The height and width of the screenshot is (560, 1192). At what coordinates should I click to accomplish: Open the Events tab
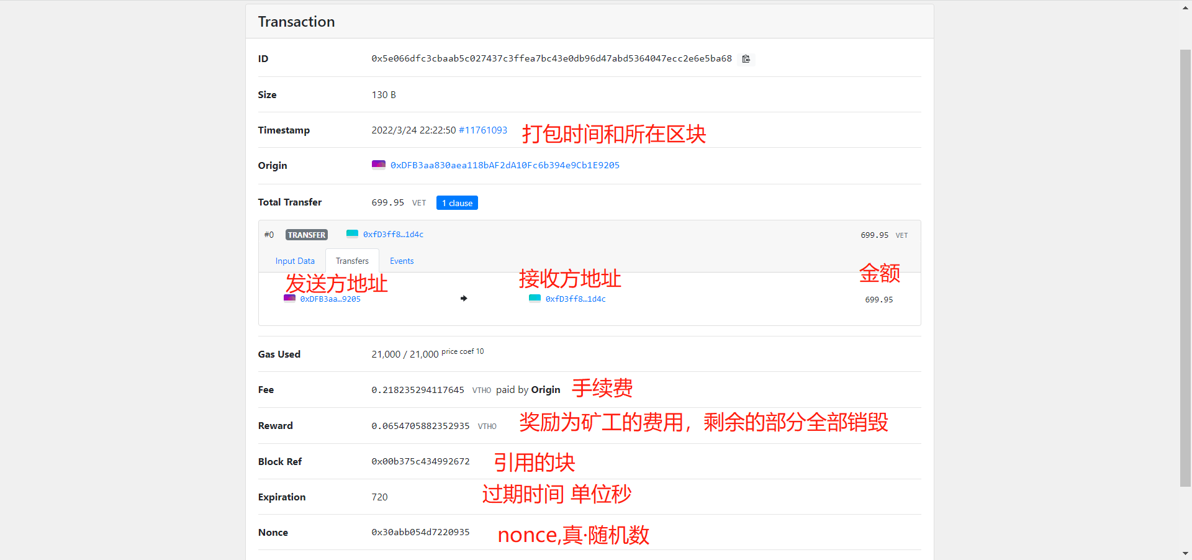pos(401,261)
